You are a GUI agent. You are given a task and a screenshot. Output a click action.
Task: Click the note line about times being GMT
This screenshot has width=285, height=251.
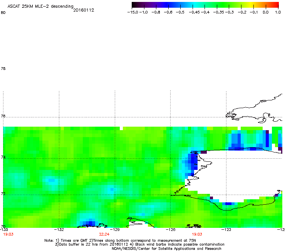pyautogui.click(x=120, y=241)
